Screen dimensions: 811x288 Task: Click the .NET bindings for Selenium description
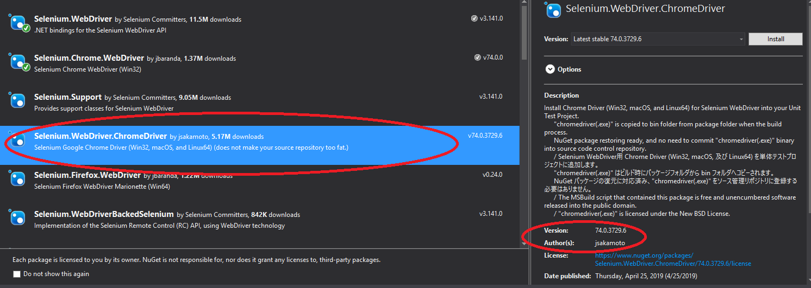100,30
